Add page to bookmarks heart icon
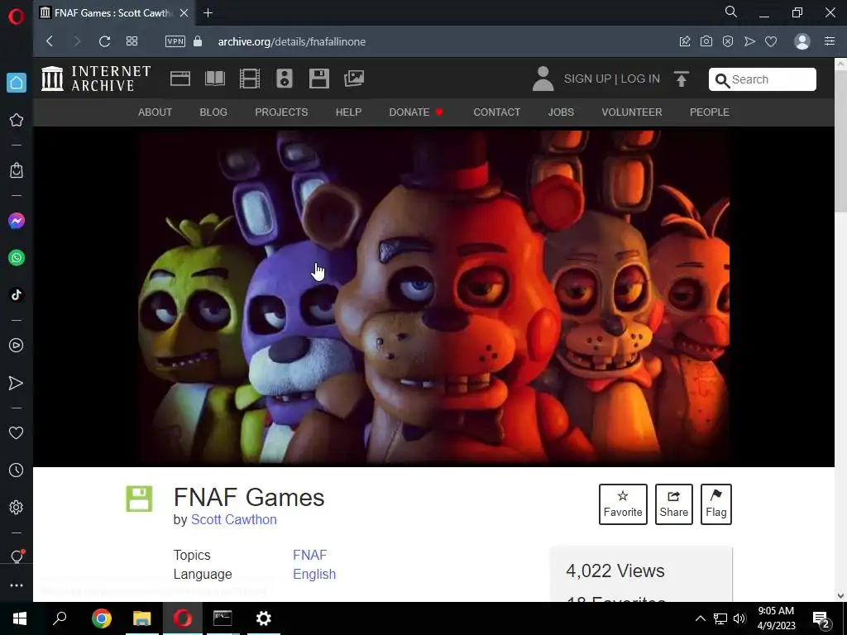The height and width of the screenshot is (635, 847). tap(771, 41)
